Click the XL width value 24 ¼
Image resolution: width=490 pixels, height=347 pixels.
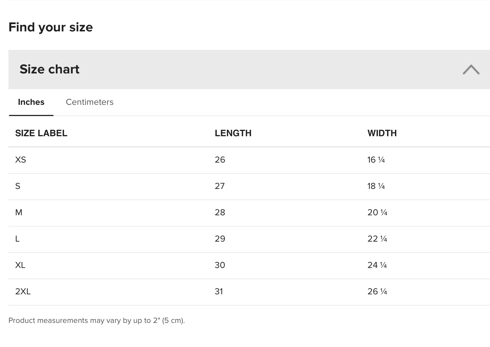[x=377, y=265]
